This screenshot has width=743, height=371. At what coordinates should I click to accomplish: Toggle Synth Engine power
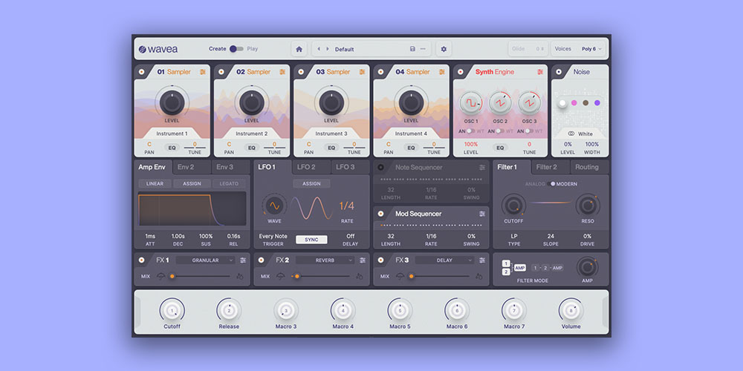point(461,72)
